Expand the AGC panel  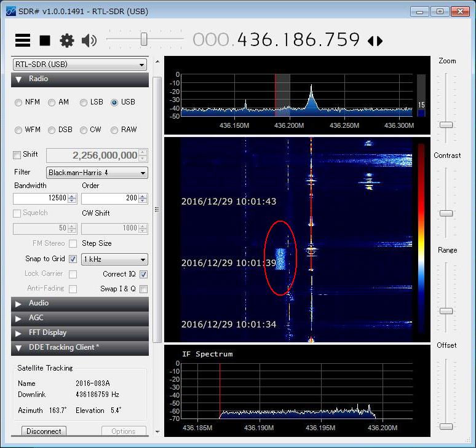80,318
